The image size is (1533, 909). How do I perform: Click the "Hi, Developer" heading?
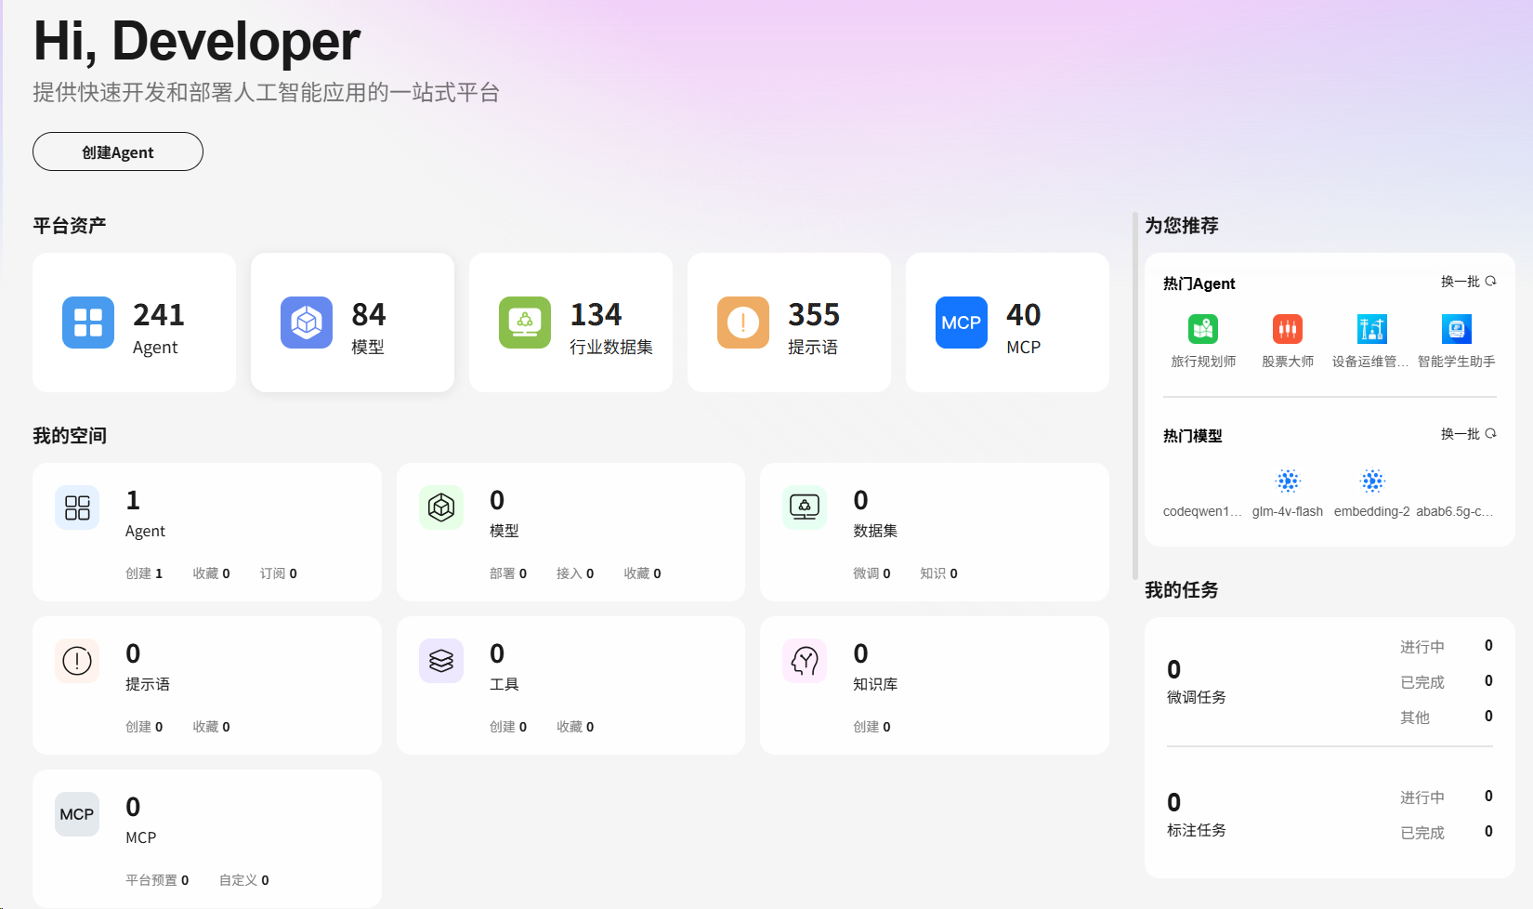pos(197,42)
